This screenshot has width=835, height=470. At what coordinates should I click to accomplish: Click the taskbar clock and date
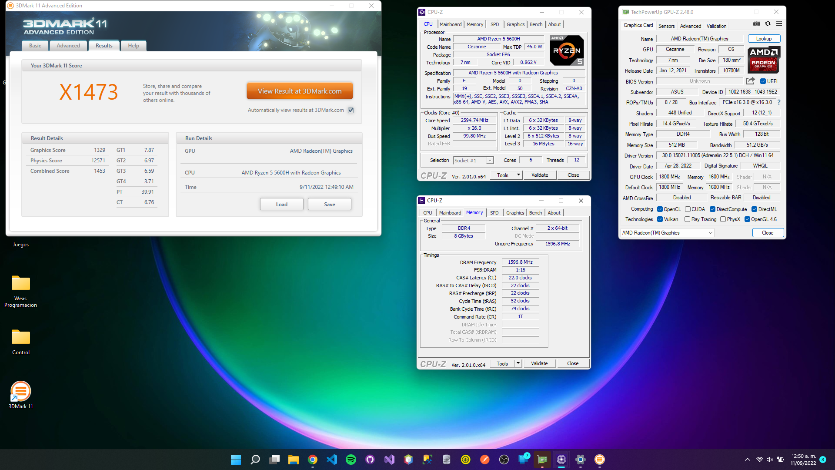click(x=803, y=460)
